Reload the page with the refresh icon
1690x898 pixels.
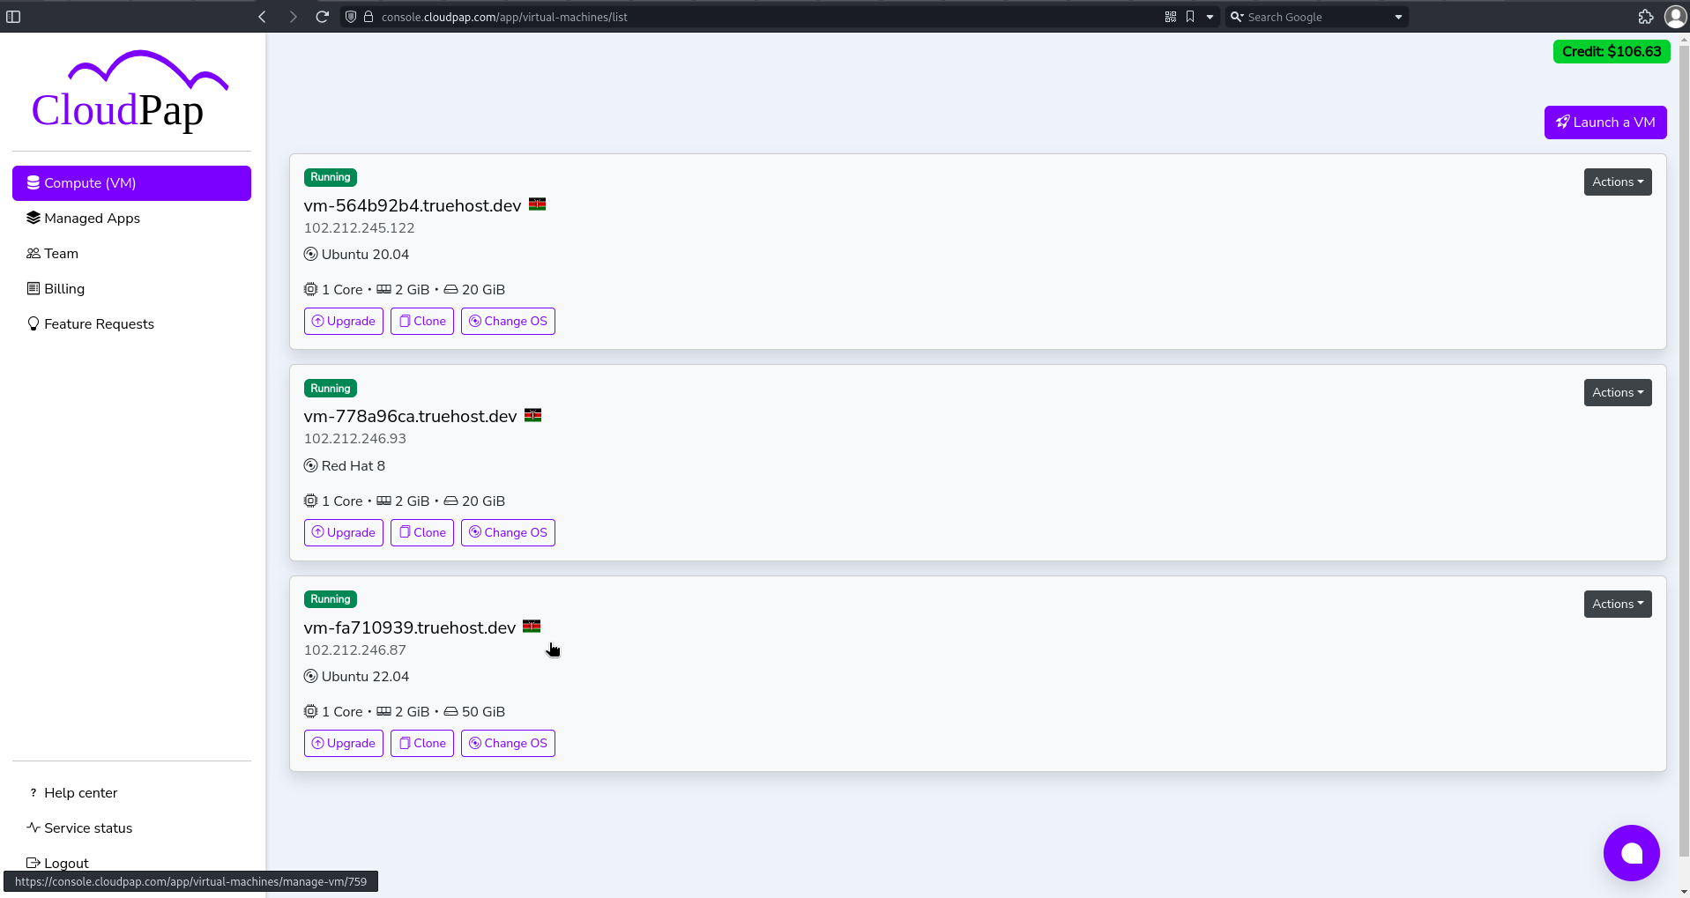tap(322, 16)
